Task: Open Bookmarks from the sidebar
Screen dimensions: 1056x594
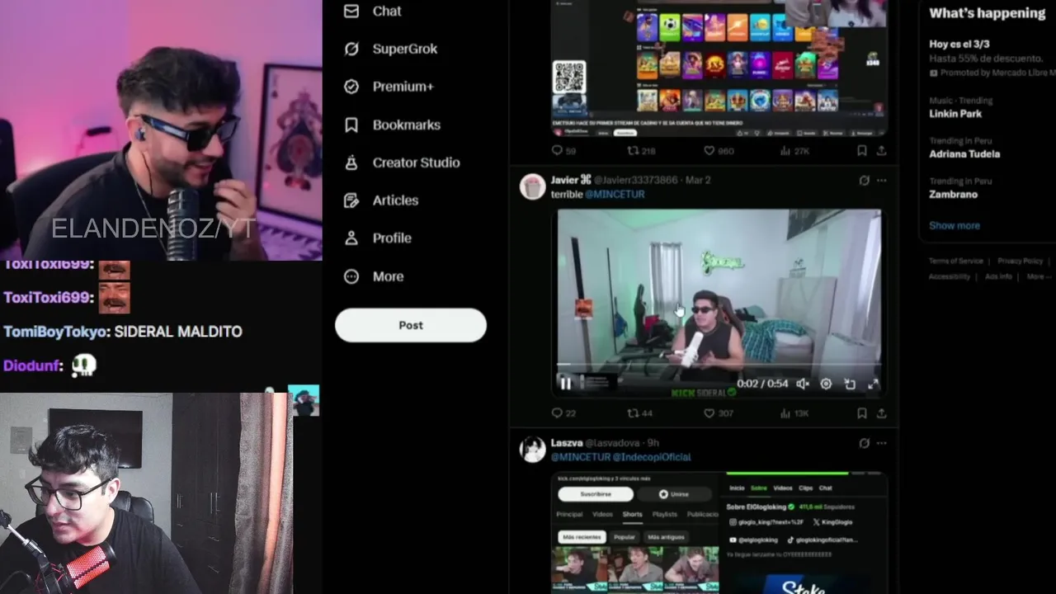Action: tap(406, 125)
